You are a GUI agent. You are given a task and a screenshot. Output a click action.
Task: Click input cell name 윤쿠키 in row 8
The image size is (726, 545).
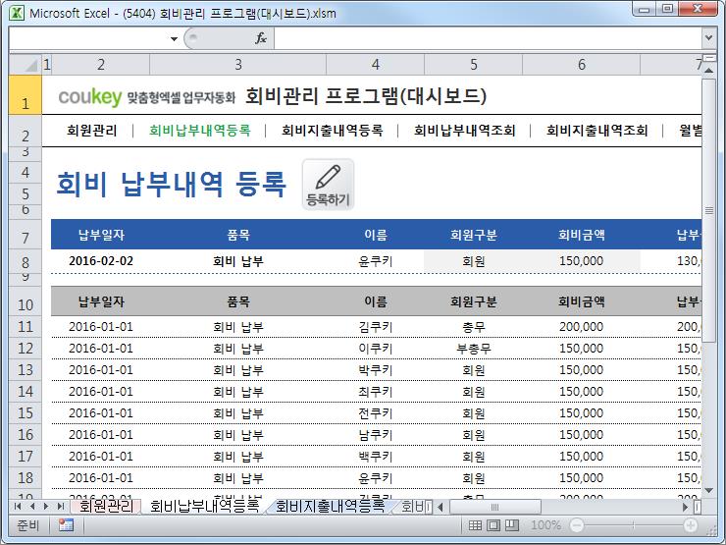tap(375, 261)
